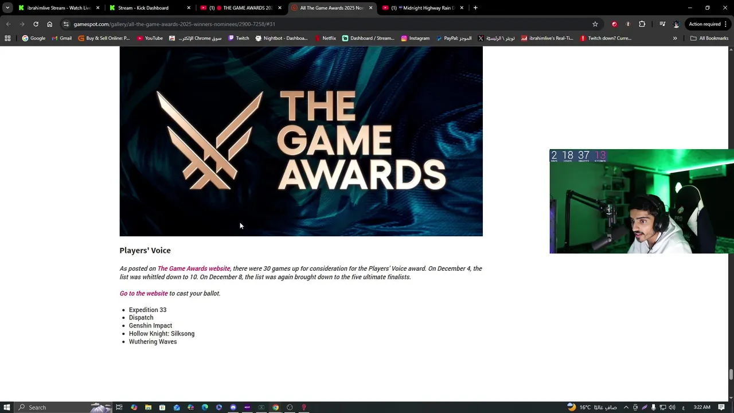Viewport: 734px width, 413px height.
Task: Launch Microsoft Store from the taskbar
Action: click(162, 407)
